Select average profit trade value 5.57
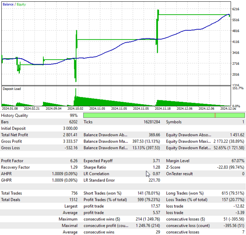Viewport: 246px width, 235px height. [x=156, y=212]
